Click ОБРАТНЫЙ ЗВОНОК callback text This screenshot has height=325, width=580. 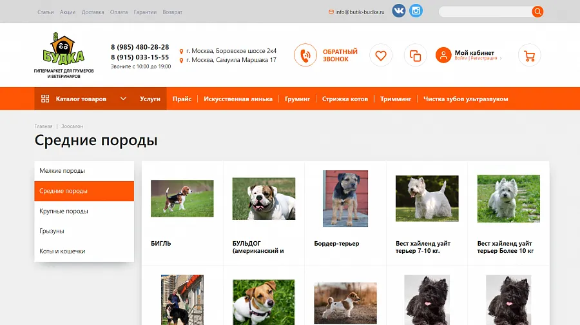click(x=340, y=55)
